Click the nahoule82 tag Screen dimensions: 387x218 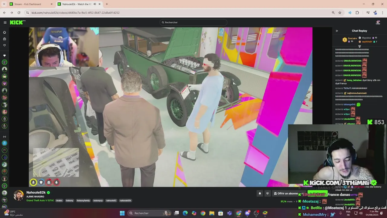point(111,200)
